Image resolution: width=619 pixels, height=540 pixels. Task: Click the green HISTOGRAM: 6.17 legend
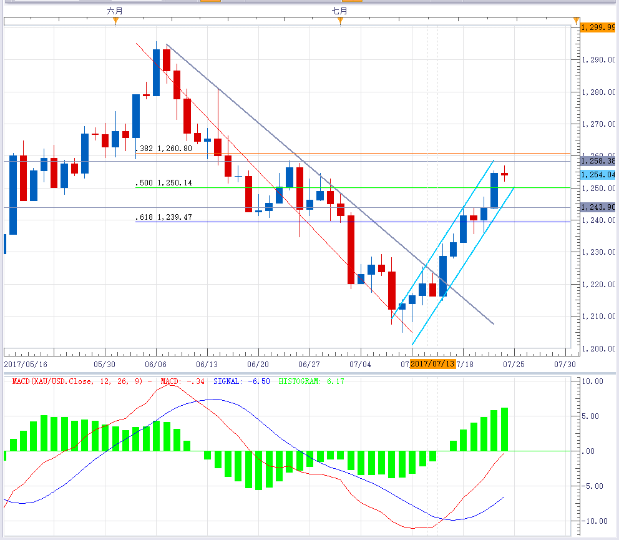point(311,381)
